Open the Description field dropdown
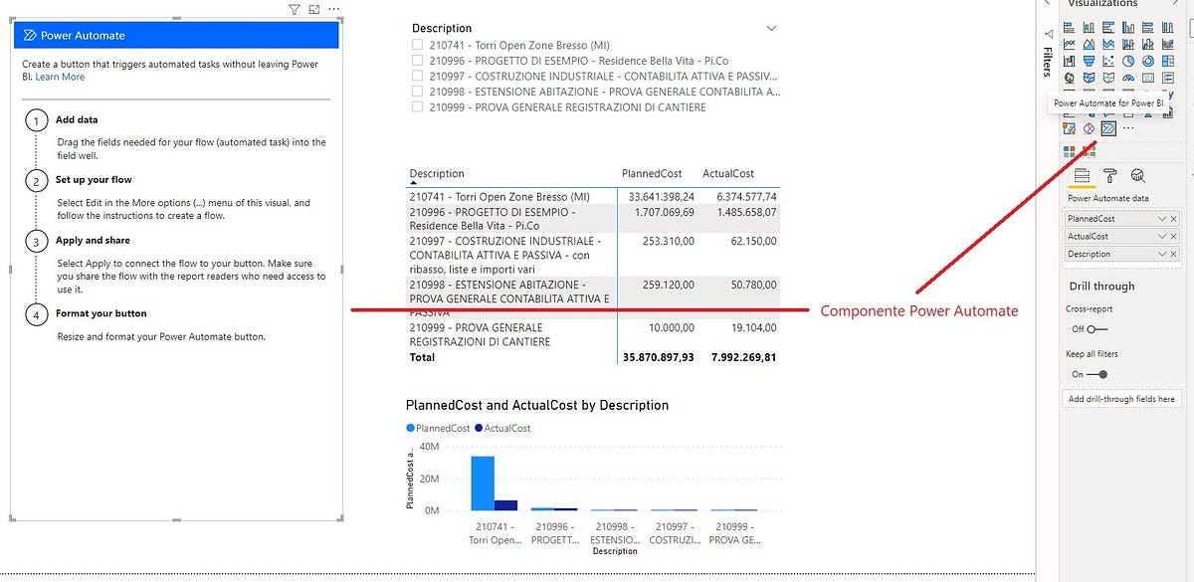The width and height of the screenshot is (1194, 582). tap(1162, 254)
